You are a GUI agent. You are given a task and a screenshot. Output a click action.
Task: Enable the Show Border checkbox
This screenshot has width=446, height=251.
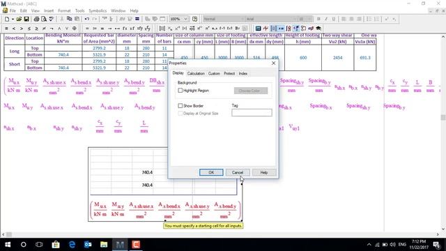(x=180, y=106)
